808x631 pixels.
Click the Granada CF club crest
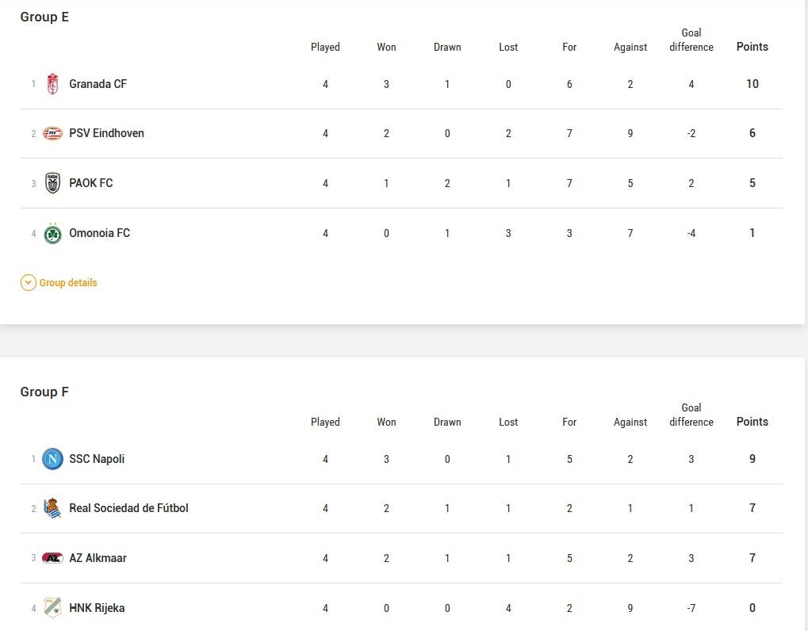tap(52, 84)
